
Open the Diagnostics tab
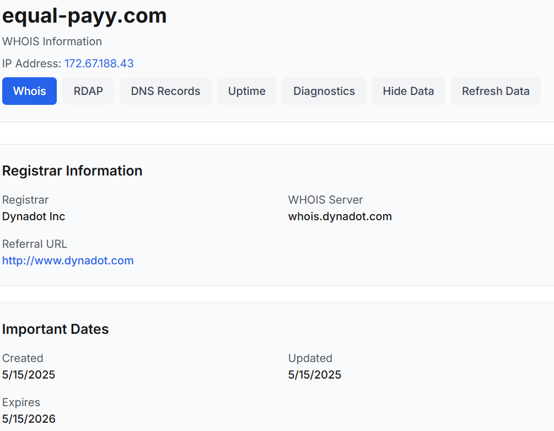coord(324,91)
